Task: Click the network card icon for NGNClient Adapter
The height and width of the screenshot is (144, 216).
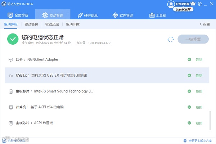Action: (11, 60)
